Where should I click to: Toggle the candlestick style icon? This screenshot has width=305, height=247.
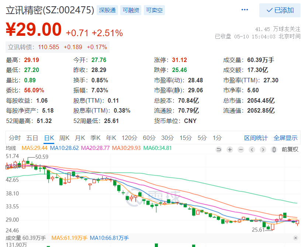(x=274, y=150)
